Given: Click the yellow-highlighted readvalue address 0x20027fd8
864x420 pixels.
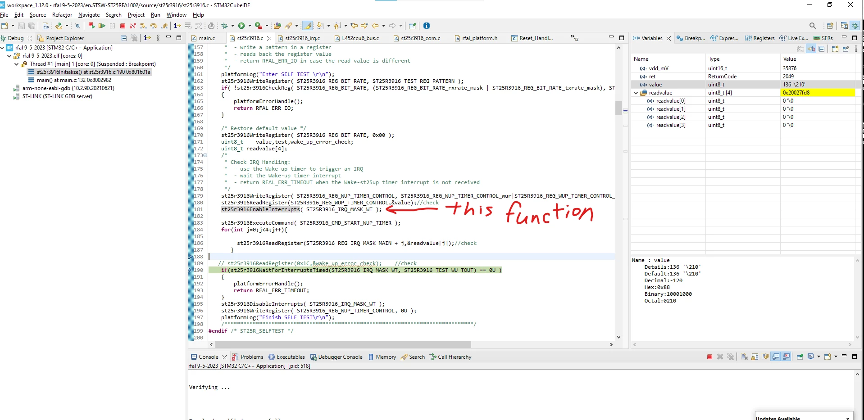Looking at the screenshot, I should pos(817,93).
